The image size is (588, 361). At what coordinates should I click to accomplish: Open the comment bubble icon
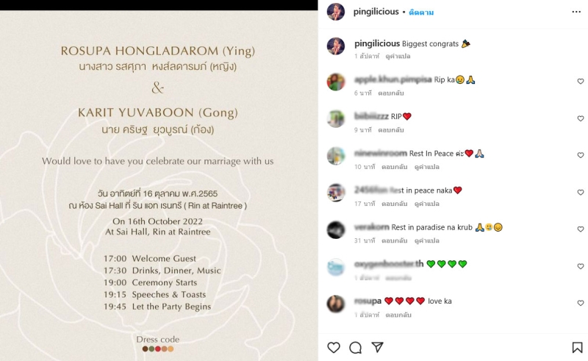click(x=355, y=348)
